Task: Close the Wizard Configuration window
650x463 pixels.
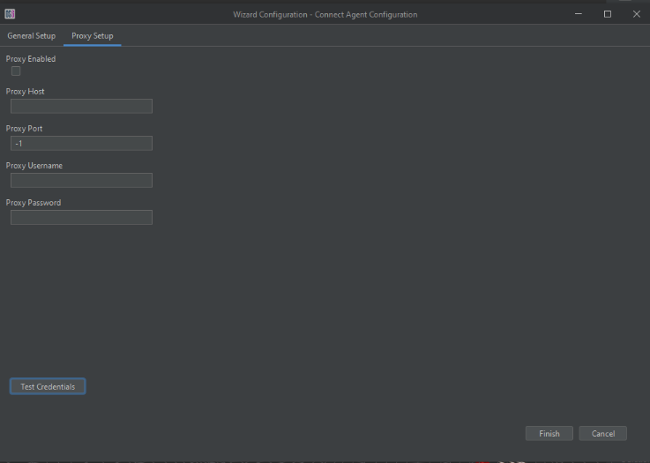Action: [x=636, y=14]
